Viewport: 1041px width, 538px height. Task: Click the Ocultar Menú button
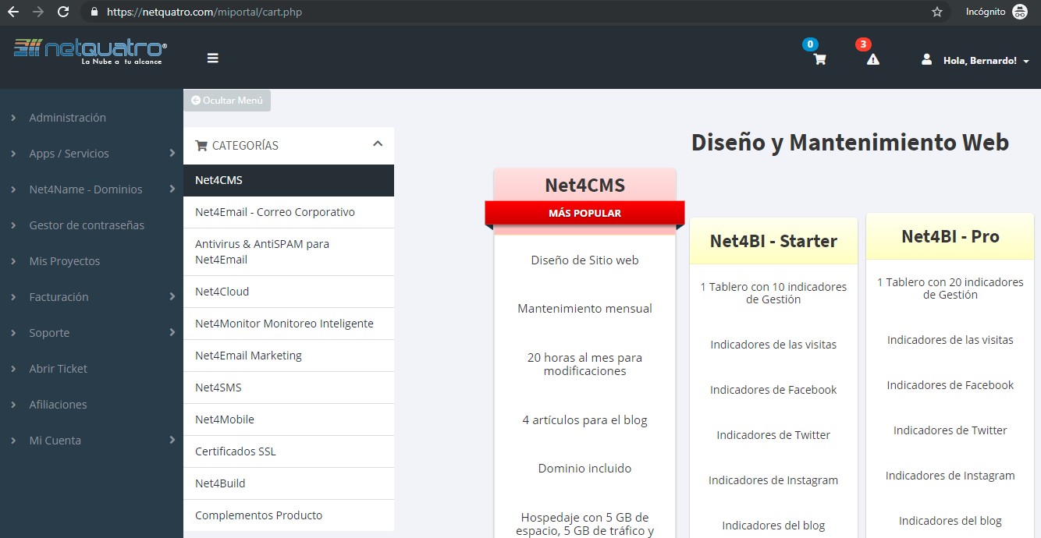pos(227,101)
